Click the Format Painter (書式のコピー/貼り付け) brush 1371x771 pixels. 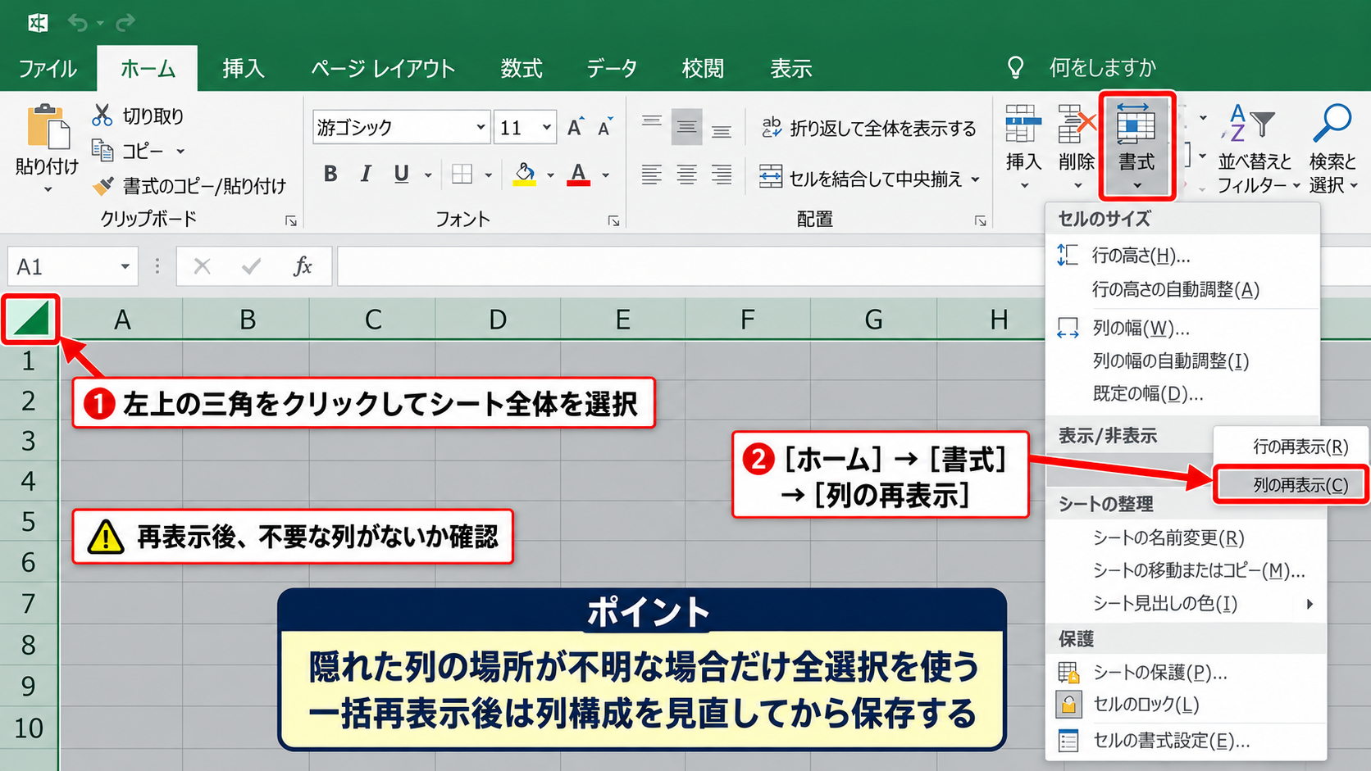[x=103, y=187]
